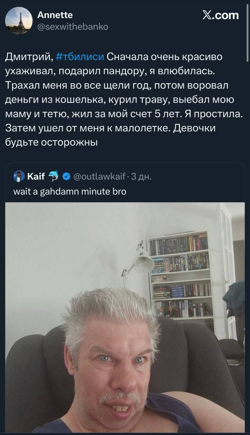Viewport: 250px width, 435px height.
Task: Visit the @outlawkaif handle
Action: 100,176
